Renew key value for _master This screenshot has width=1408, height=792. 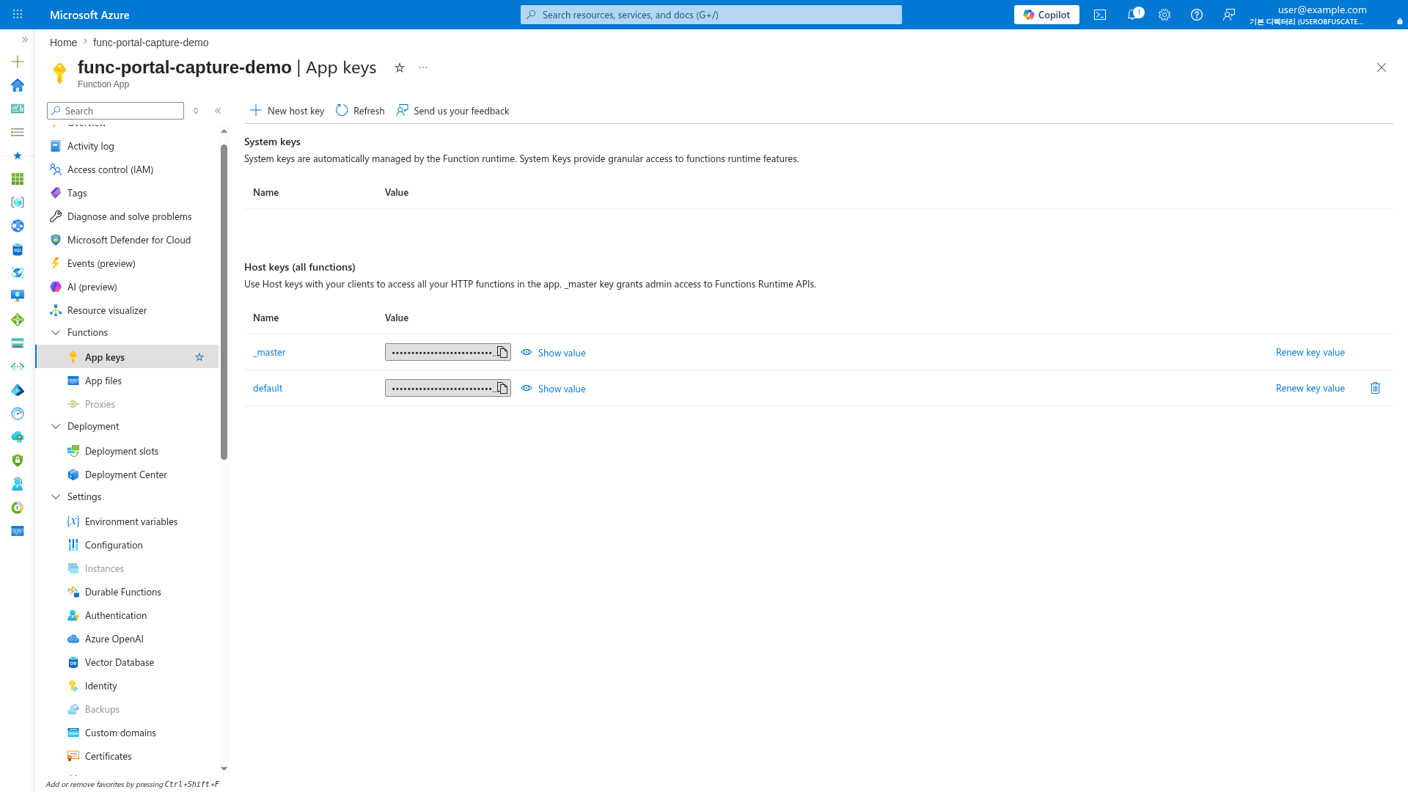coord(1310,352)
